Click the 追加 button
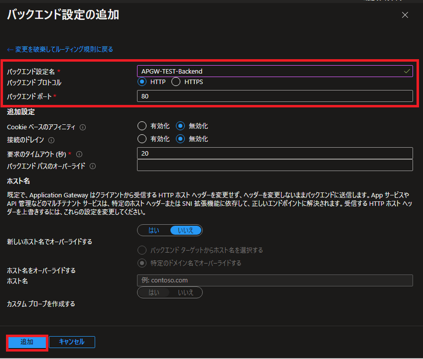The width and height of the screenshot is (423, 359). 27,342
